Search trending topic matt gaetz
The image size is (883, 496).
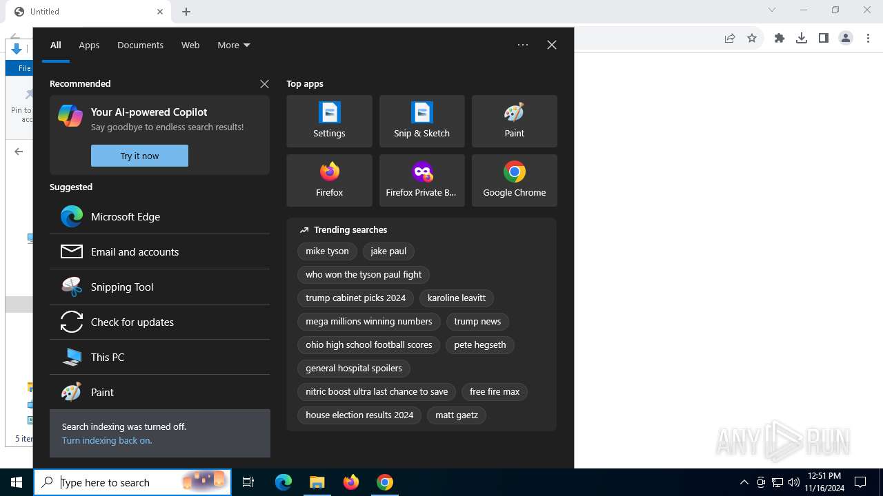pyautogui.click(x=457, y=415)
